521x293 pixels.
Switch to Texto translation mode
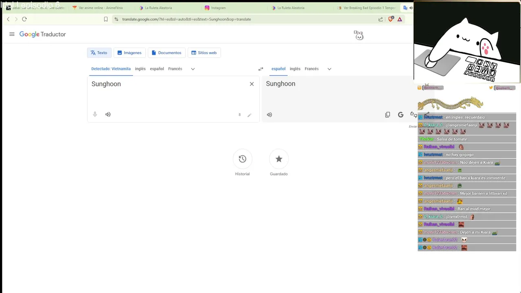tap(99, 52)
